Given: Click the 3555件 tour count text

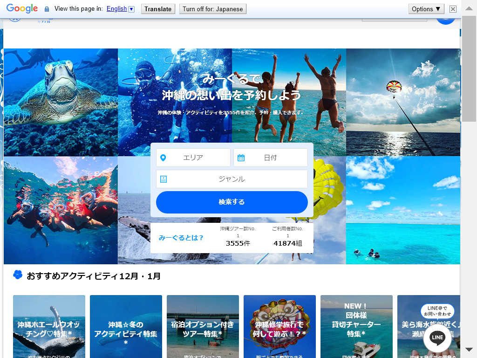Looking at the screenshot, I should (x=238, y=243).
